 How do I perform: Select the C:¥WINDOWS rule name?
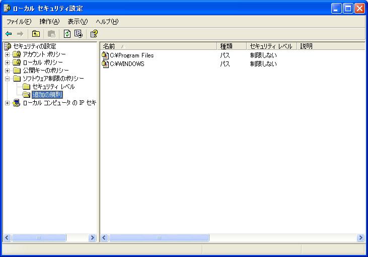(x=127, y=64)
